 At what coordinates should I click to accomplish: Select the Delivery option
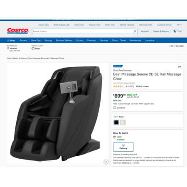coord(123,147)
